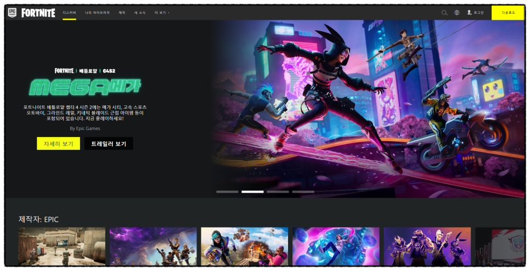Viewport: 530px width, 271px height.
Task: Open the language globe icon
Action: pos(457,13)
